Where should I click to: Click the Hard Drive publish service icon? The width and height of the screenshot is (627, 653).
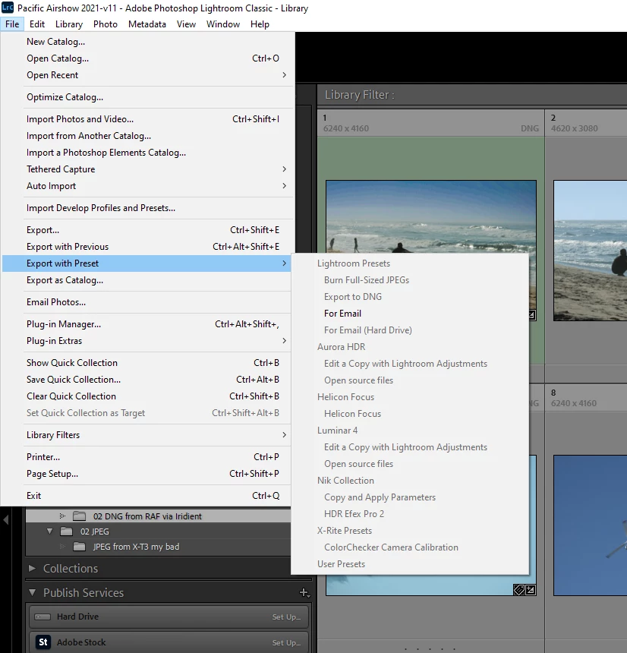(x=43, y=617)
